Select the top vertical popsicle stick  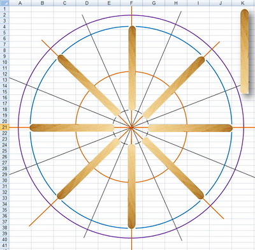[x=132, y=68]
